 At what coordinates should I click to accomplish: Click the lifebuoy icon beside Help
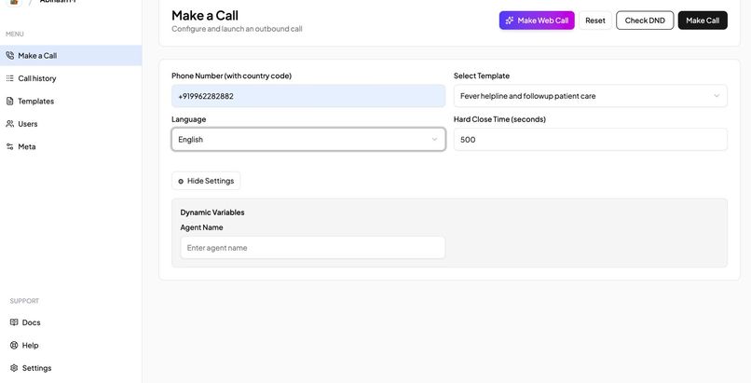(x=14, y=345)
